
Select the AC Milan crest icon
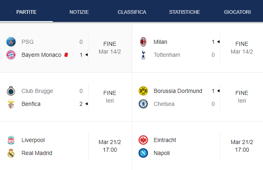(143, 42)
